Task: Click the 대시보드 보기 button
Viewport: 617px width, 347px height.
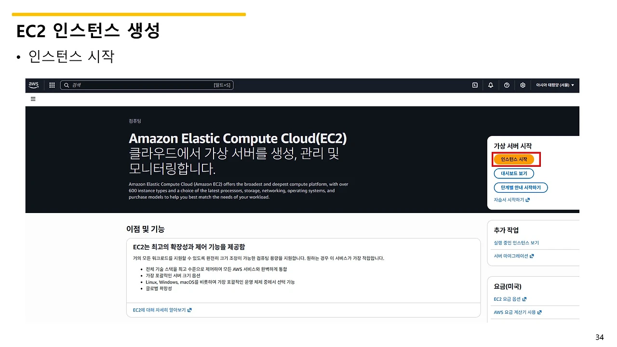Action: [514, 173]
